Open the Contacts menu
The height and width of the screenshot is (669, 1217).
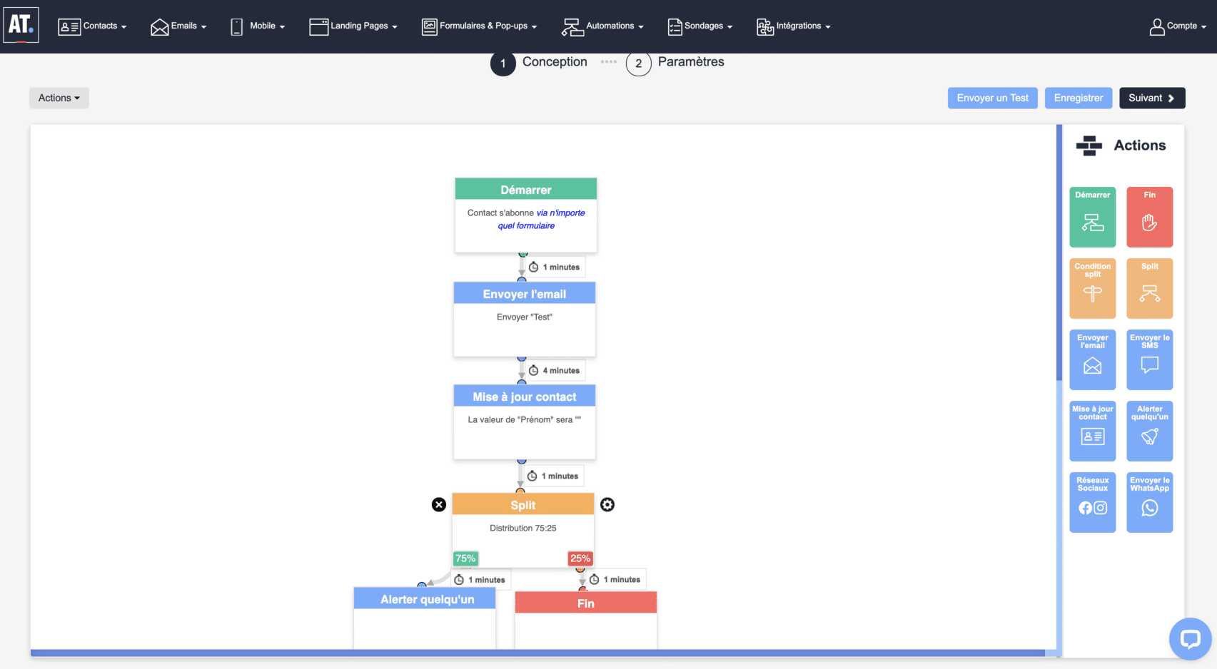92,26
